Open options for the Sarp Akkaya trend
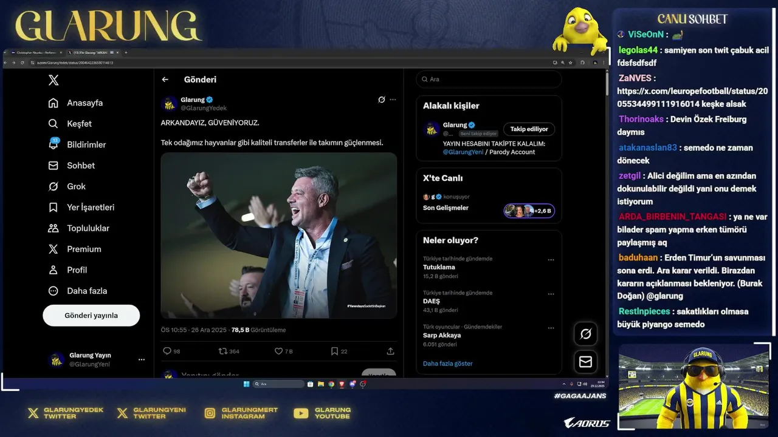Viewport: 778px width, 437px height. [x=551, y=328]
